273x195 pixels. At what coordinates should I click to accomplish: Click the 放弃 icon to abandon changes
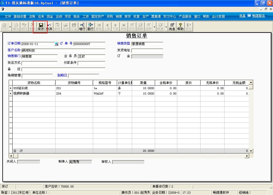[49, 27]
